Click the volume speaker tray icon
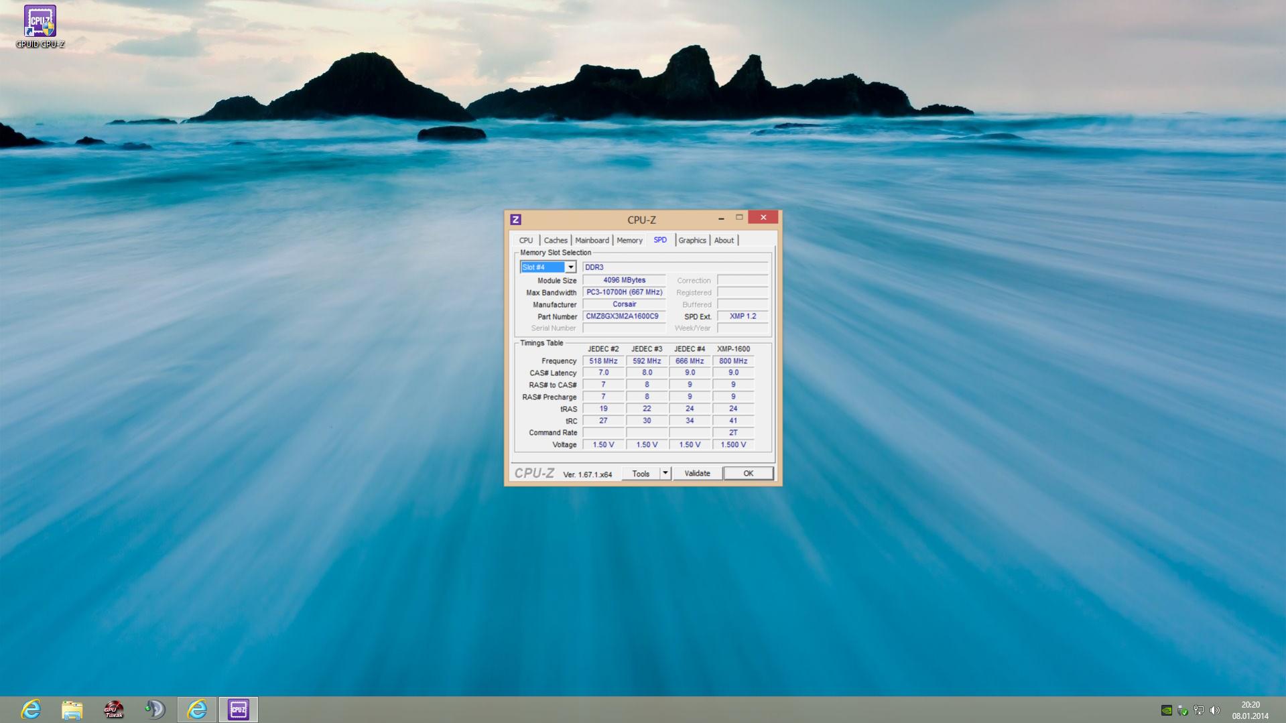 [1215, 710]
